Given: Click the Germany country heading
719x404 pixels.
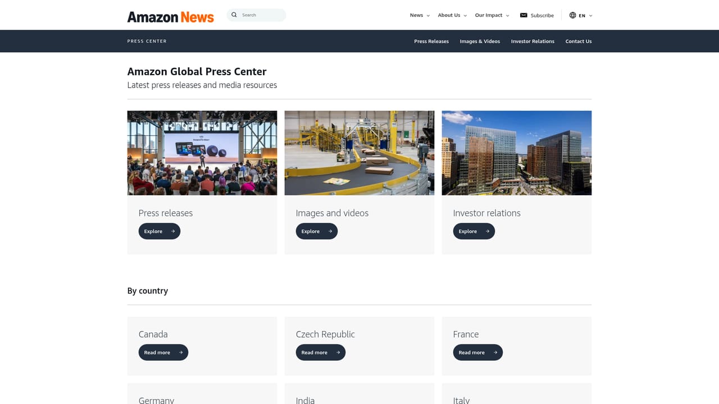Looking at the screenshot, I should (x=156, y=400).
